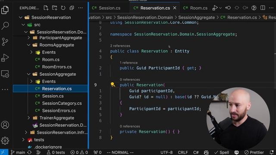276x155 pixels.
Task: Click the go back navigation icon in editor toolbar
Action: tap(228, 8)
